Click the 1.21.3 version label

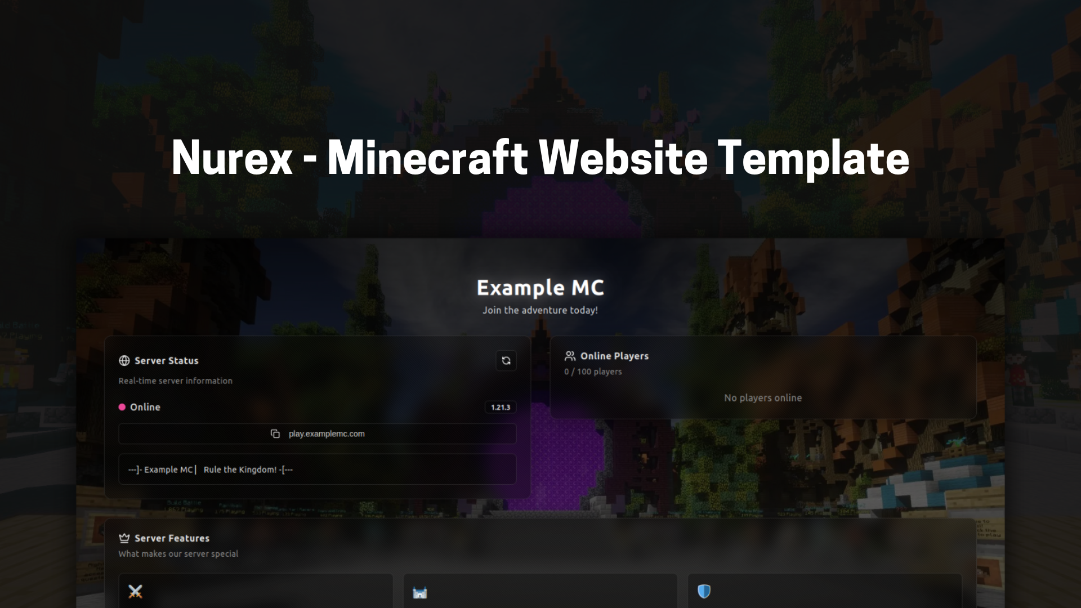pyautogui.click(x=501, y=407)
